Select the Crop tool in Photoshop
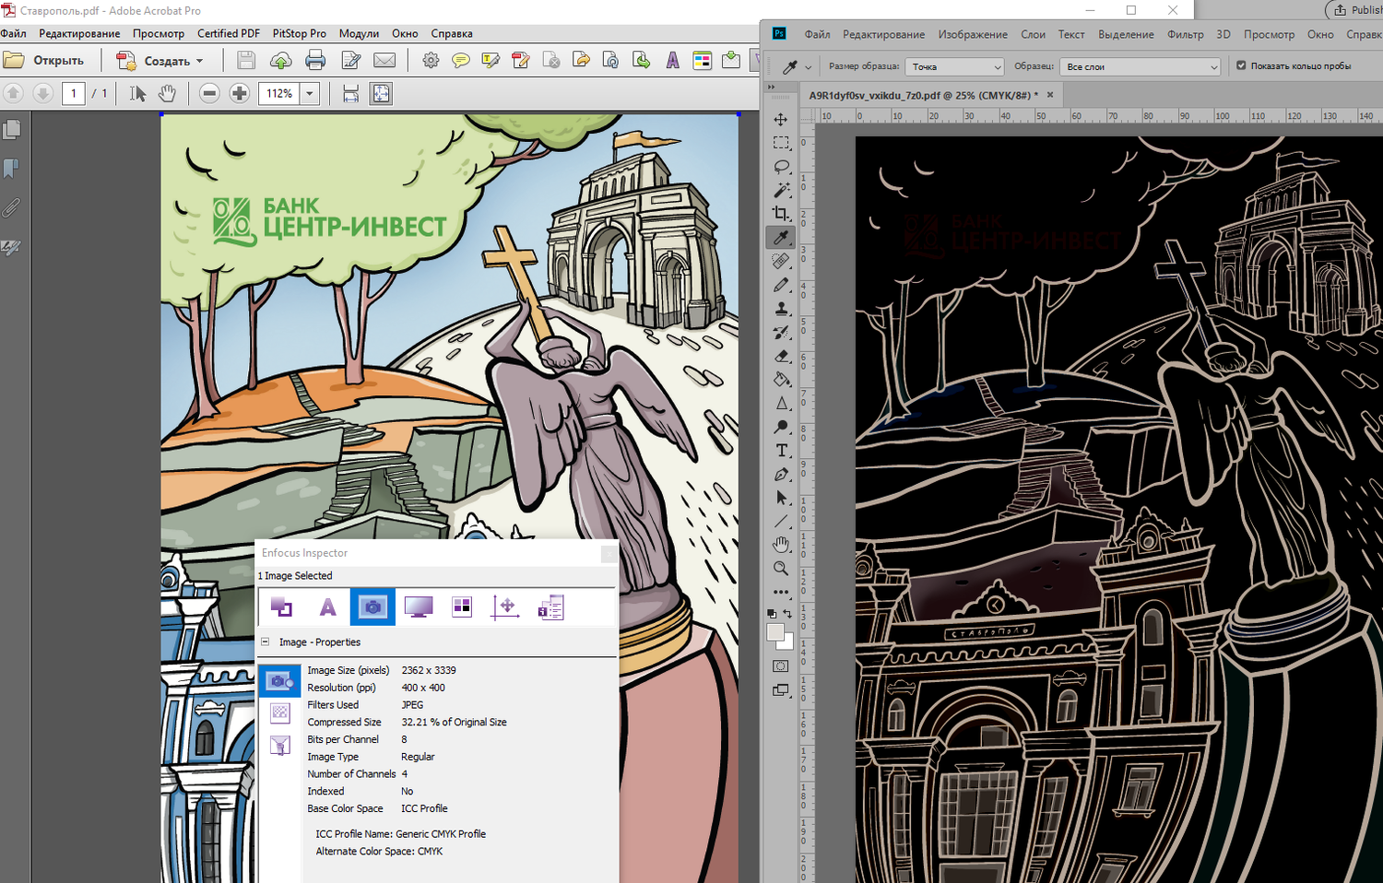 coord(781,214)
